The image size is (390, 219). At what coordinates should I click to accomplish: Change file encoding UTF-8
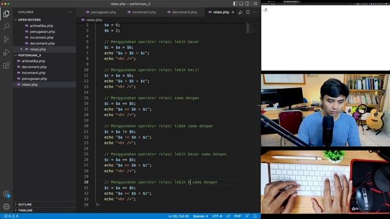(x=217, y=216)
